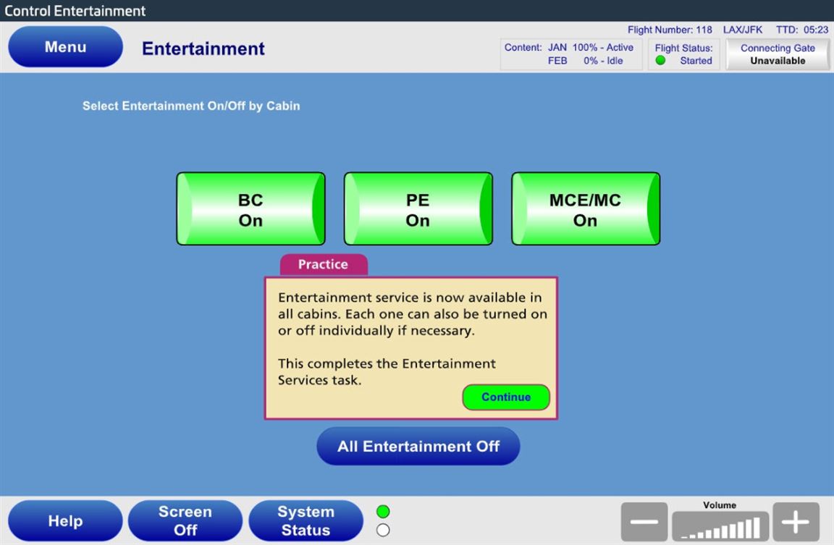Click the white status indicator circle

click(384, 530)
